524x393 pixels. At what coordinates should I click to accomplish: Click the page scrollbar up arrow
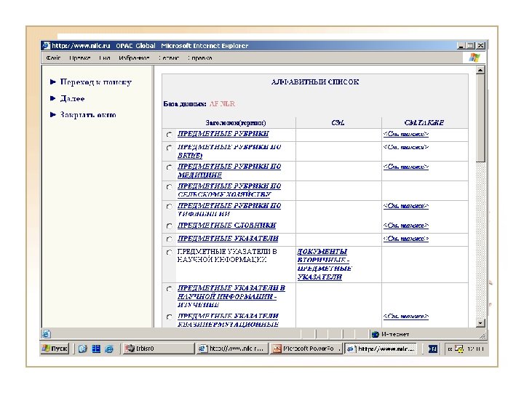[480, 70]
